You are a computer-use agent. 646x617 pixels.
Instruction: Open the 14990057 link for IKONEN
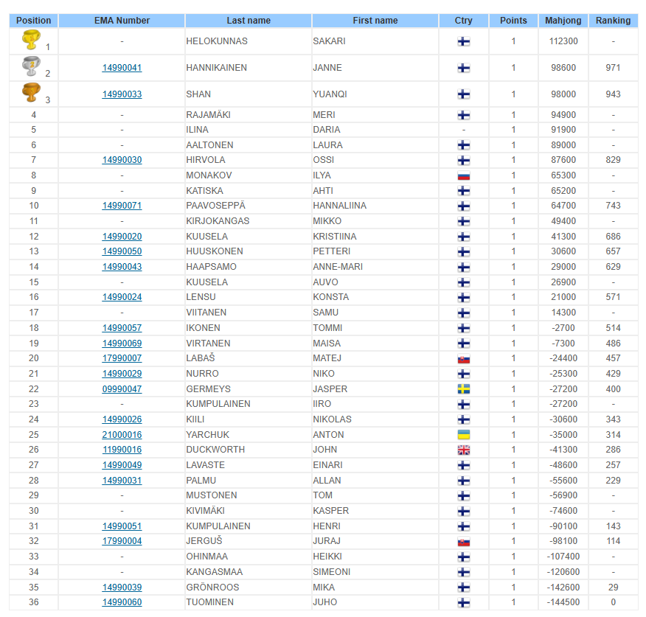tap(122, 328)
